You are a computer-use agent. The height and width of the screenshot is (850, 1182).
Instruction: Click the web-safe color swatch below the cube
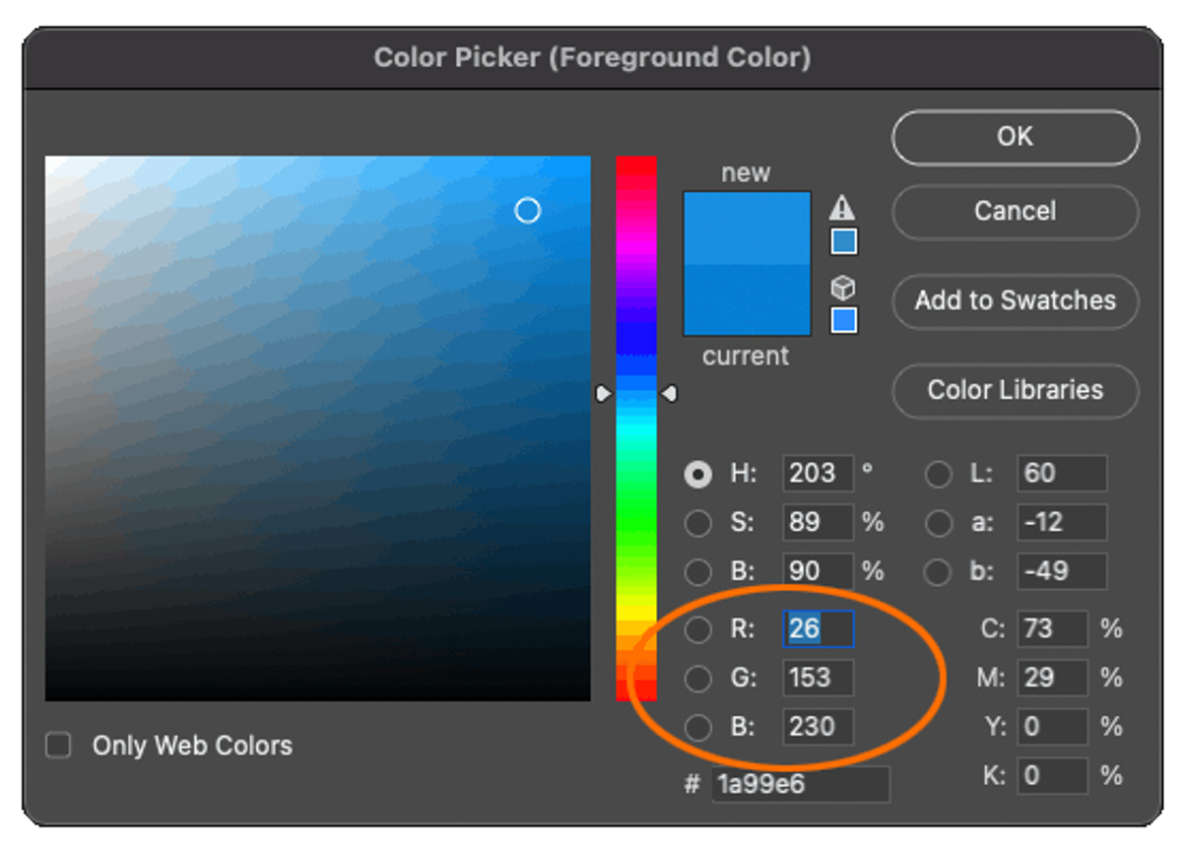coord(844,320)
